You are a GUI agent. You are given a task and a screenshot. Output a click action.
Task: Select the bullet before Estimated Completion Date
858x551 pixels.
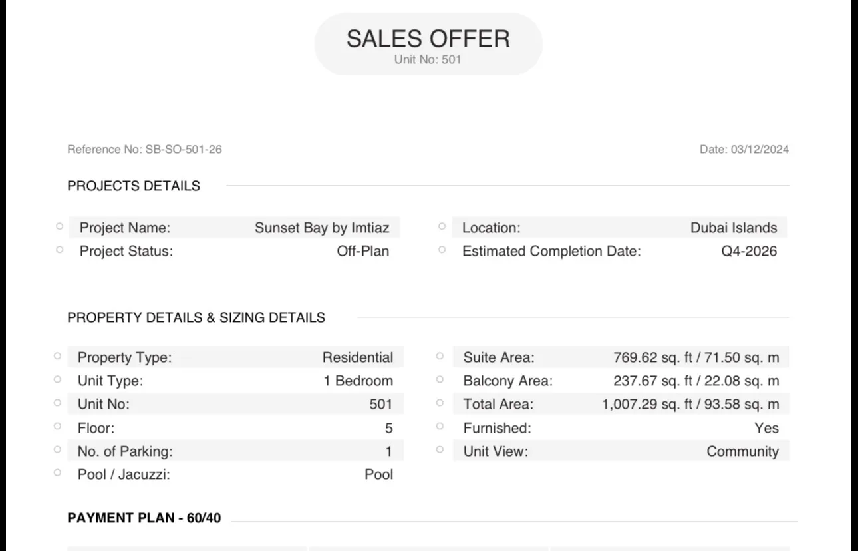point(442,250)
